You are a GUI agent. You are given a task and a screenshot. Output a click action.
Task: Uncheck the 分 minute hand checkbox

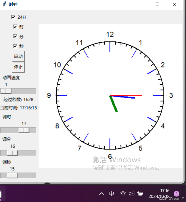point(15,36)
